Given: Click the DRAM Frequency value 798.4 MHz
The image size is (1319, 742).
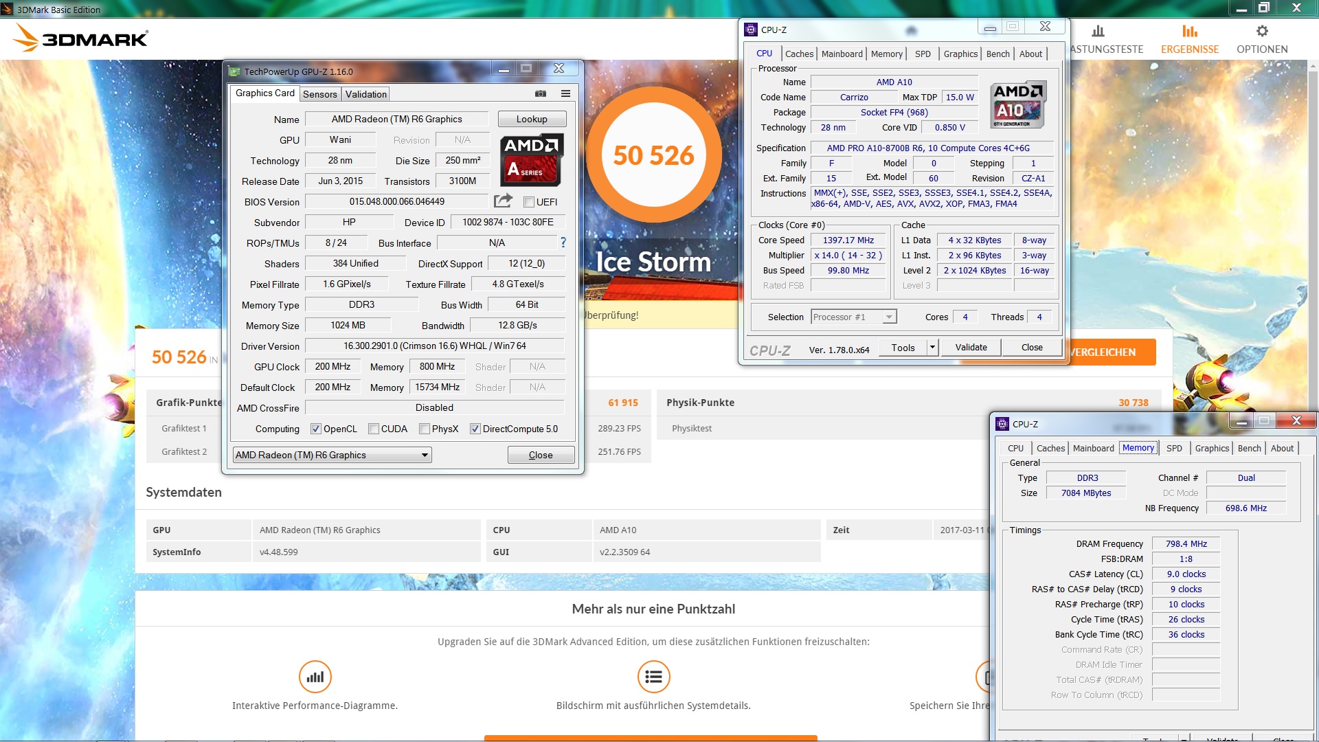Looking at the screenshot, I should 1186,543.
